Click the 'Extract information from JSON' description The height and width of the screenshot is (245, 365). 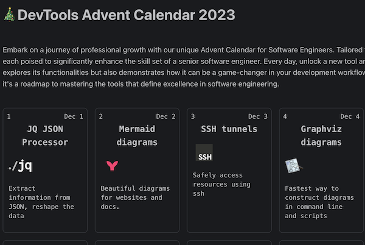(x=41, y=197)
